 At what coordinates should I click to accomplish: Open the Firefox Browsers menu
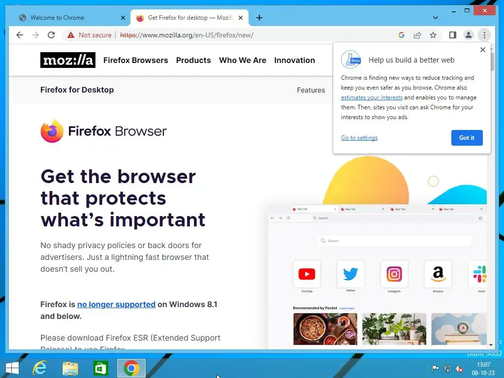pos(136,60)
